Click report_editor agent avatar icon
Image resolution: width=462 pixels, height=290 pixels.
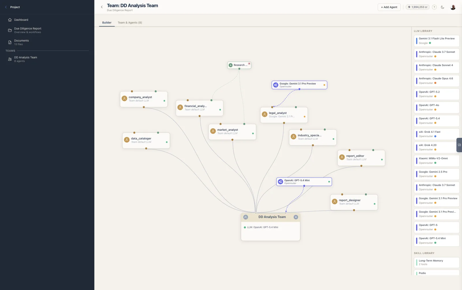342,157
